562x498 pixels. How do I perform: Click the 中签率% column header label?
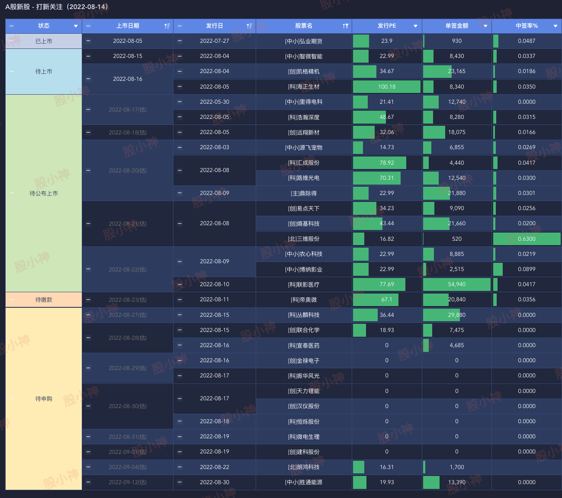(x=527, y=26)
